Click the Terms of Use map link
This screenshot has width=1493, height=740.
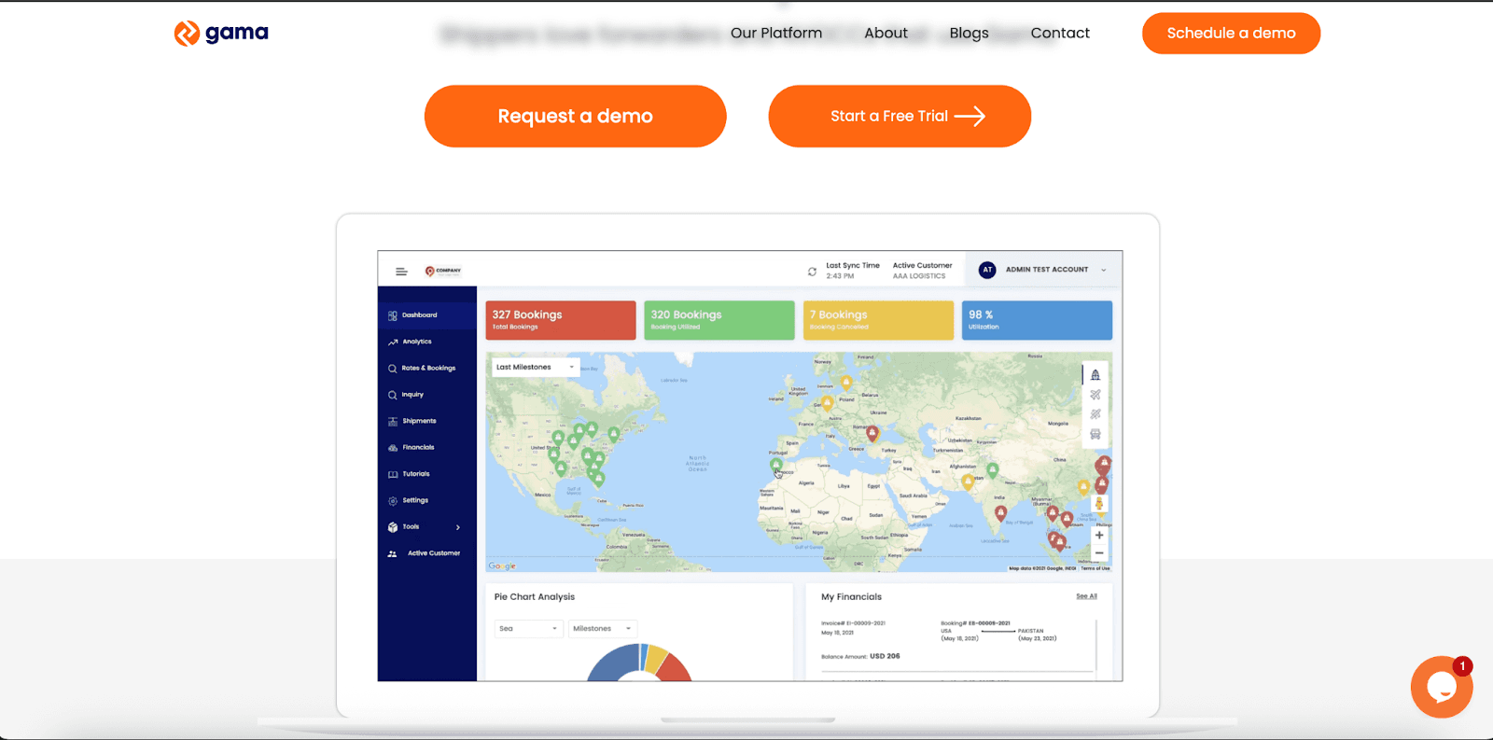[1095, 568]
